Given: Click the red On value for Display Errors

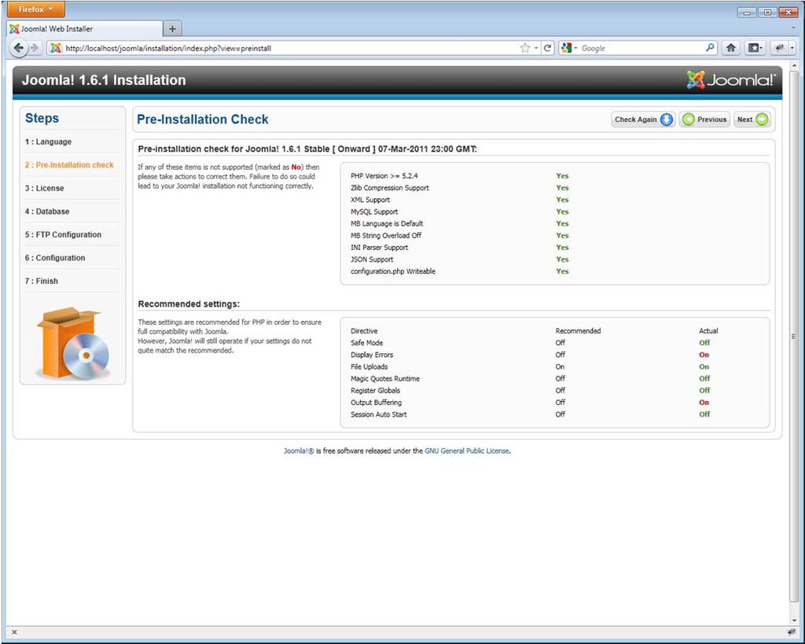Looking at the screenshot, I should pyautogui.click(x=704, y=355).
